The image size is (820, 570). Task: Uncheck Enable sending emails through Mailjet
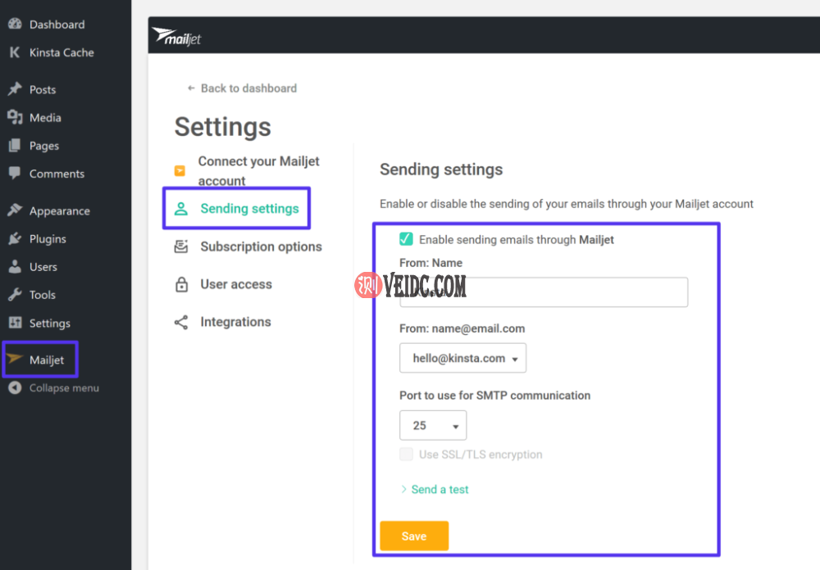[x=406, y=239]
